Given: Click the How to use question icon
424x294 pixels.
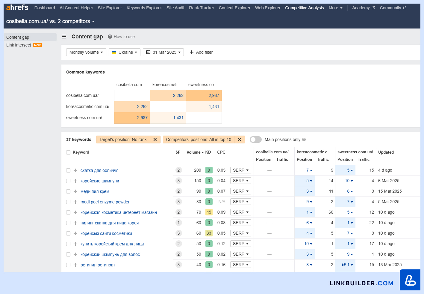Looking at the screenshot, I should pos(110,37).
